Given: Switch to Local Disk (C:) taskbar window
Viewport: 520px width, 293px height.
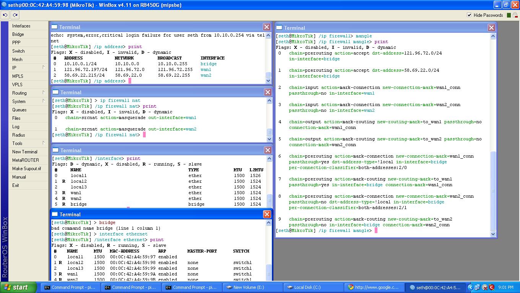Looking at the screenshot, I should pyautogui.click(x=314, y=287).
